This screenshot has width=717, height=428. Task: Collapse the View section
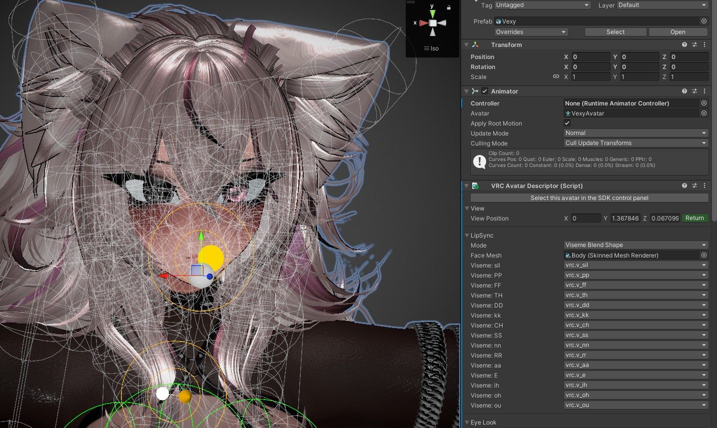(x=467, y=208)
